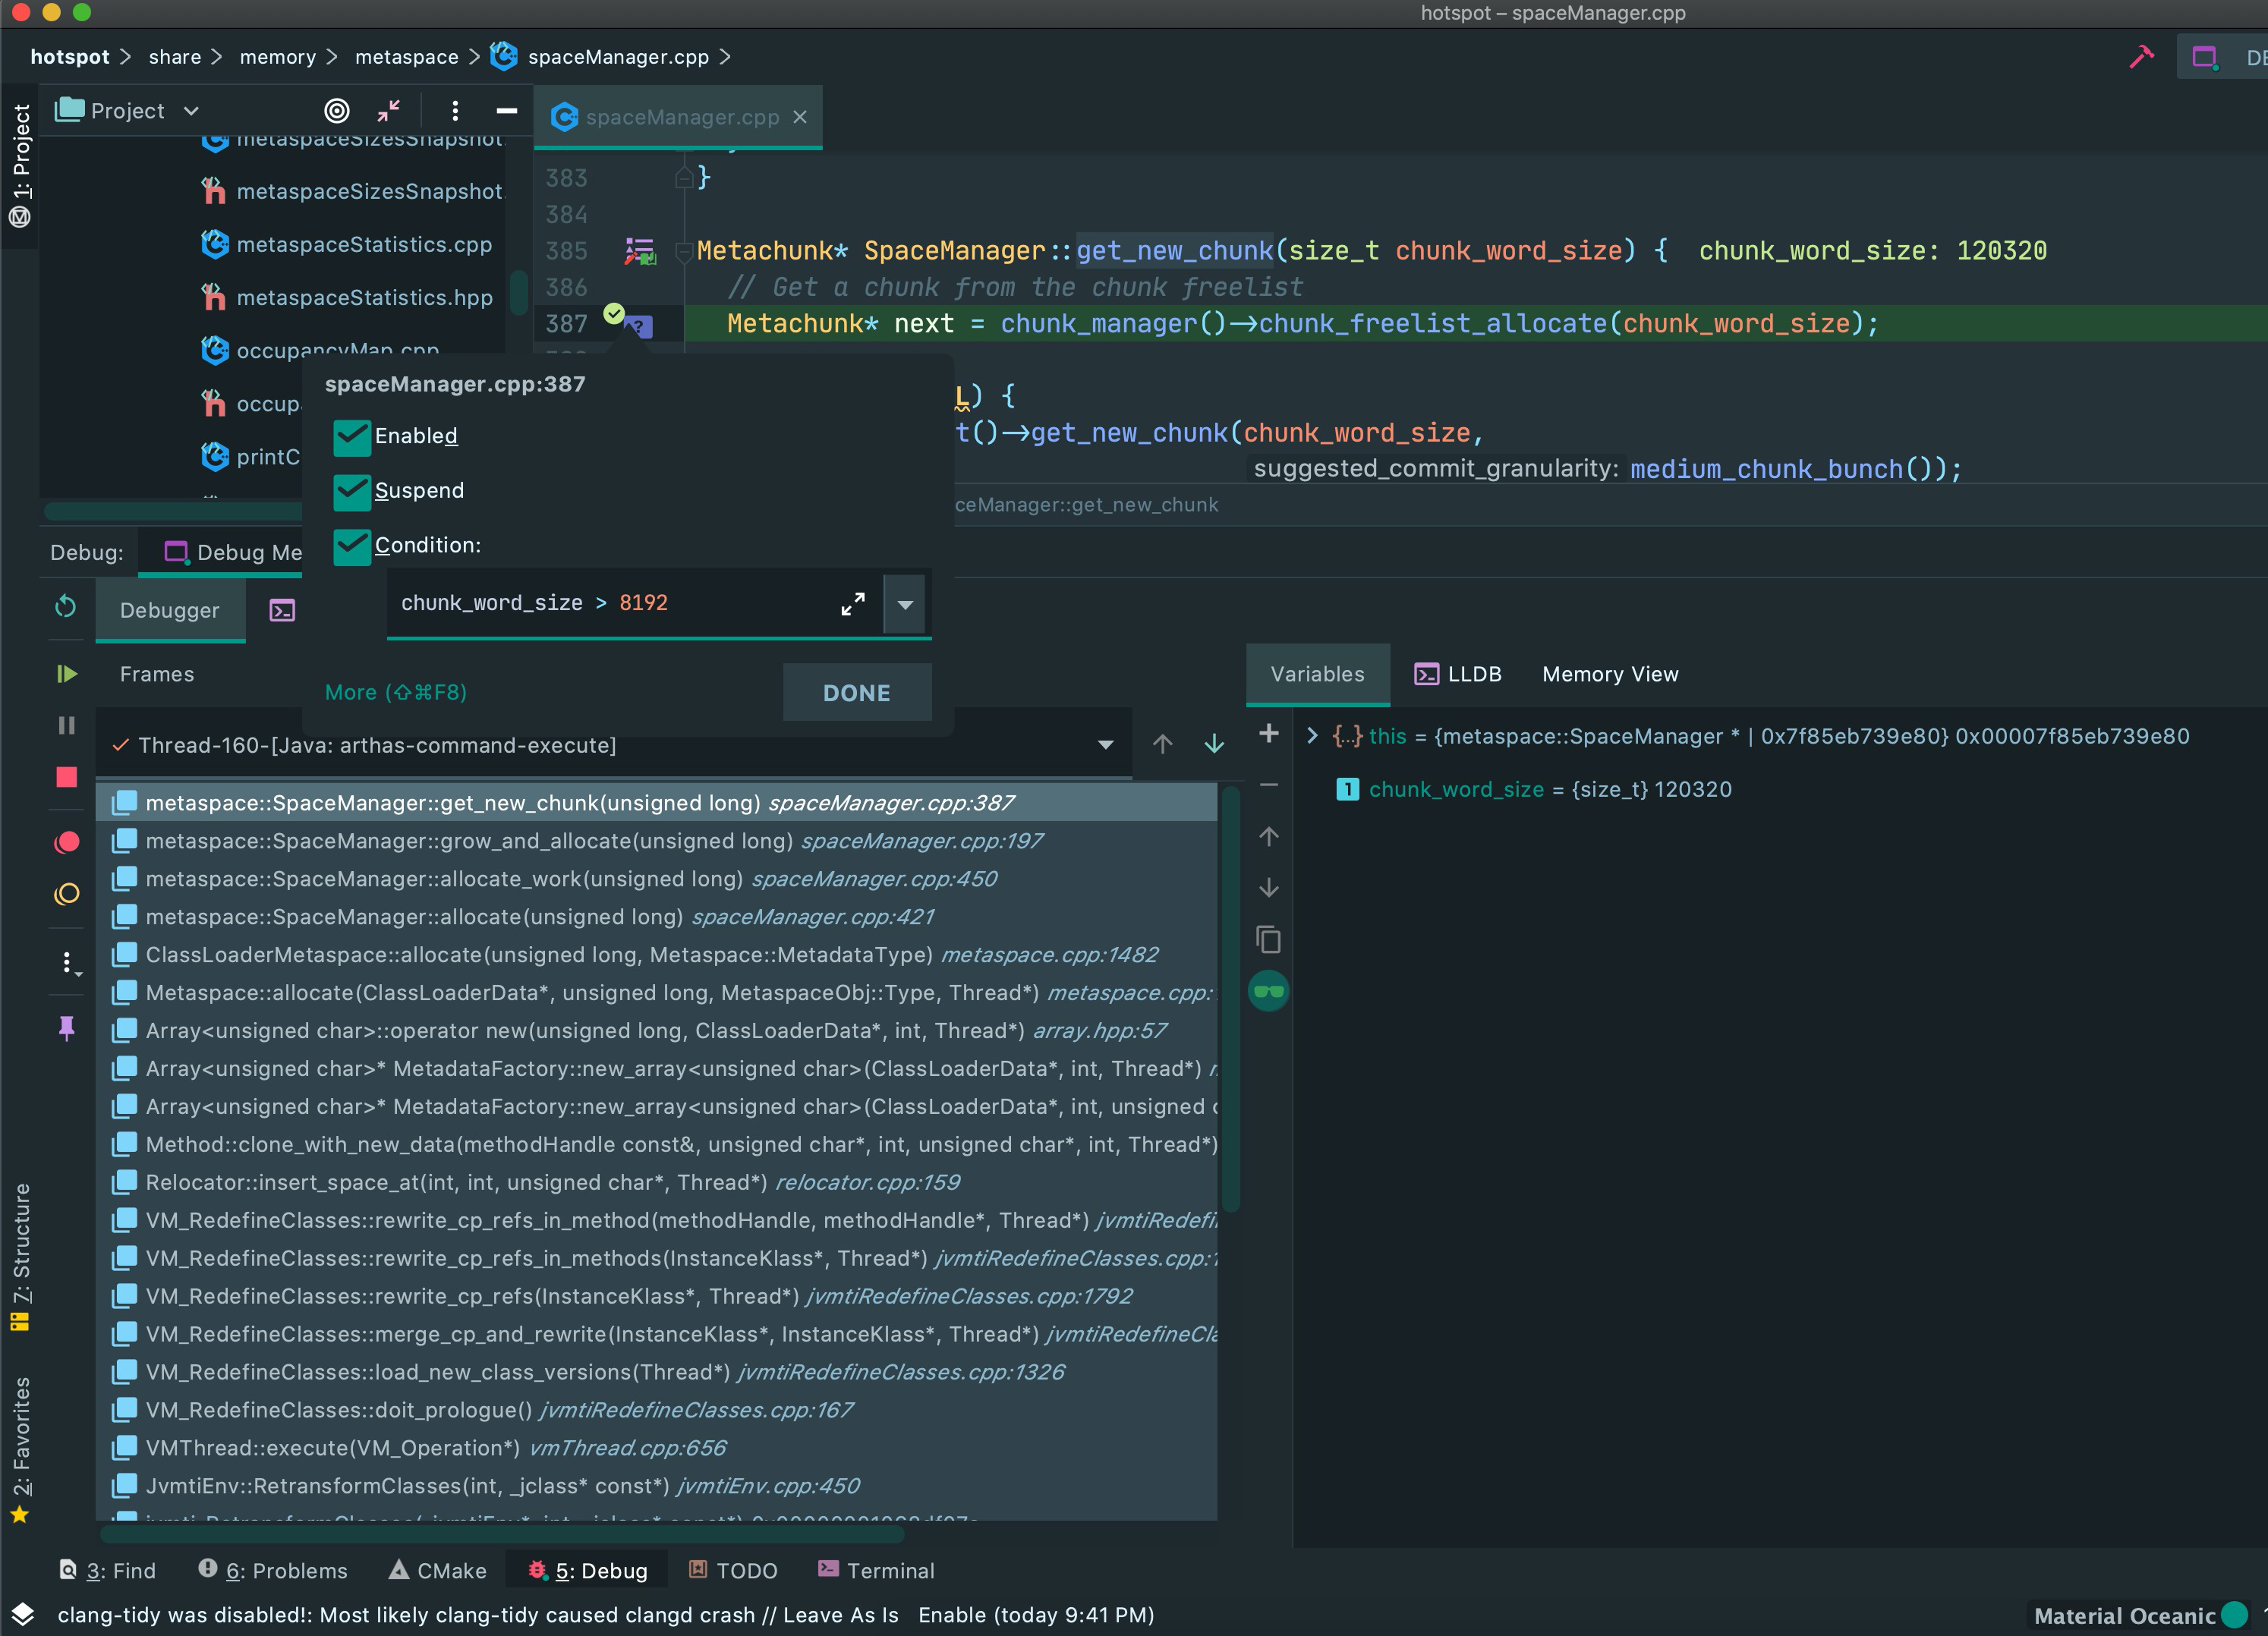Click the Build hammer icon
This screenshot has width=2268, height=1636.
tap(2141, 57)
